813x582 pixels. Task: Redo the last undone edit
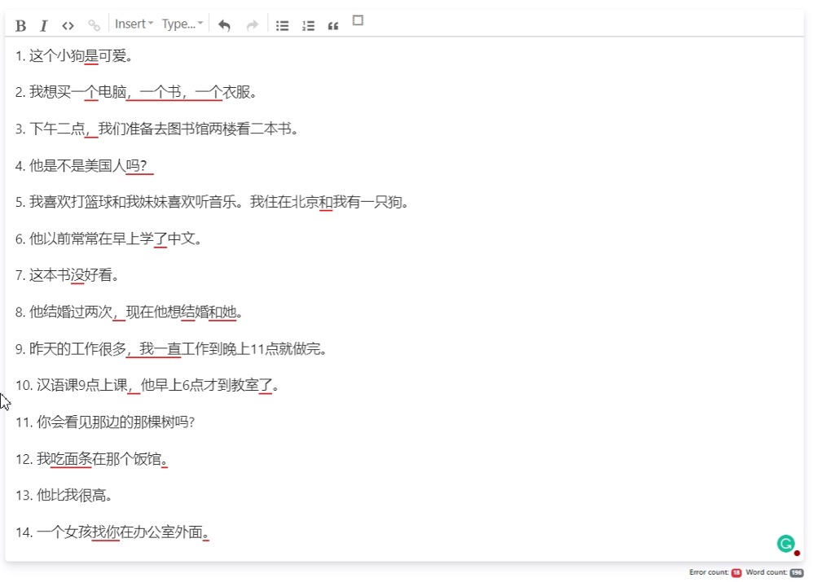tap(253, 25)
